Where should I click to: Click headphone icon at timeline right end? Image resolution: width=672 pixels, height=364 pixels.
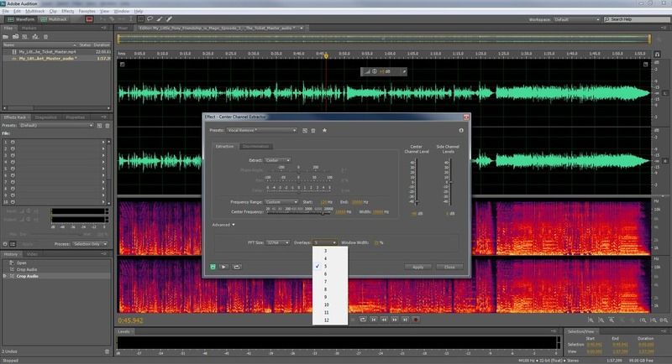[657, 55]
